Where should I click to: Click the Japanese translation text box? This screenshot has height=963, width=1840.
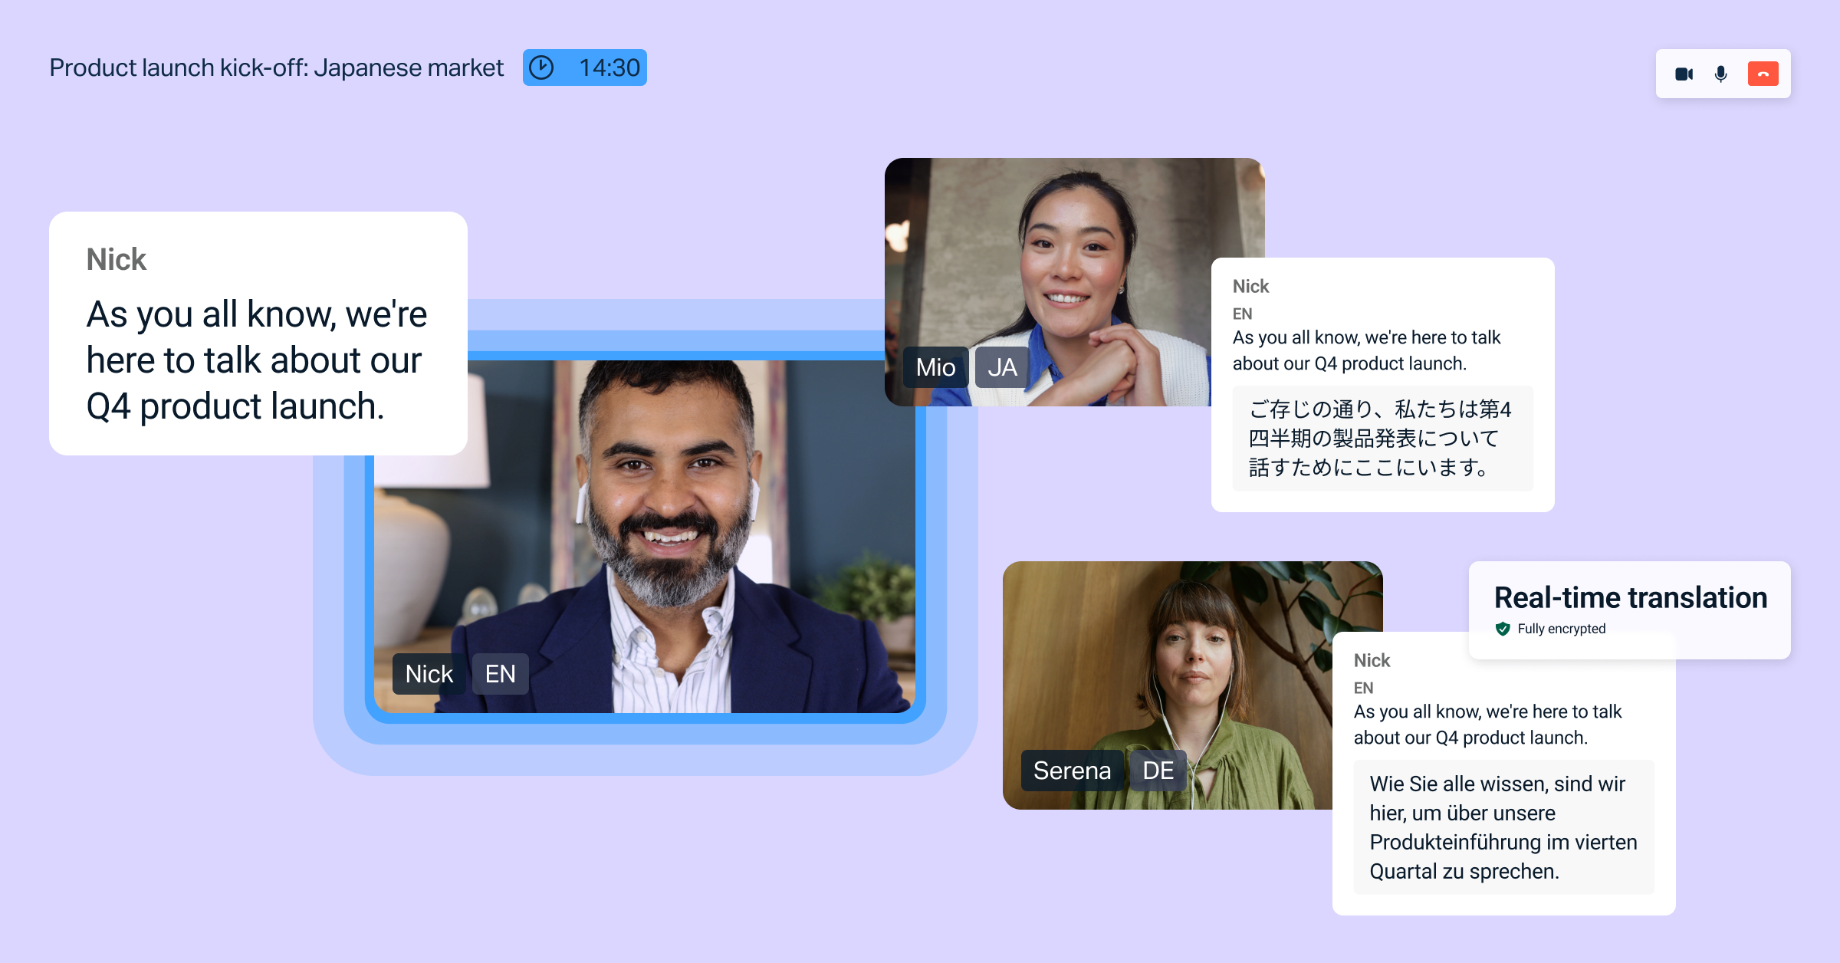[x=1382, y=438]
